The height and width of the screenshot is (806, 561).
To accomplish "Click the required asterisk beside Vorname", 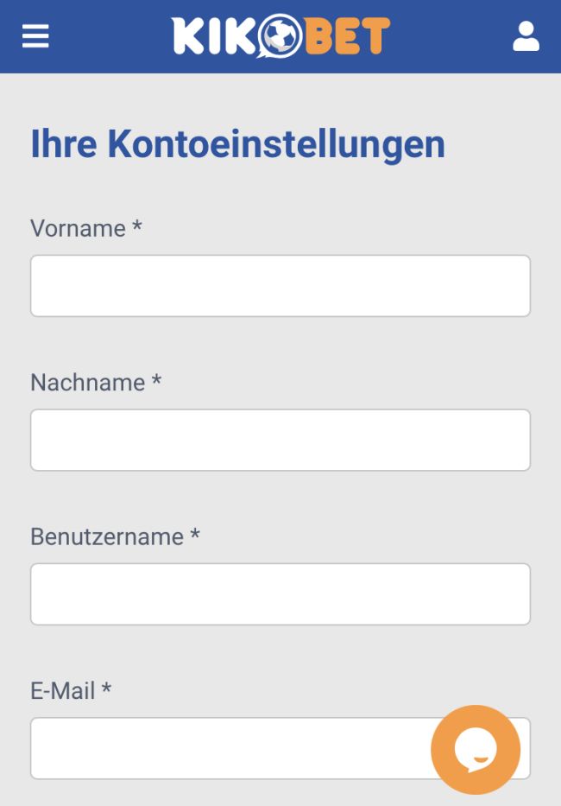I will click(x=136, y=227).
